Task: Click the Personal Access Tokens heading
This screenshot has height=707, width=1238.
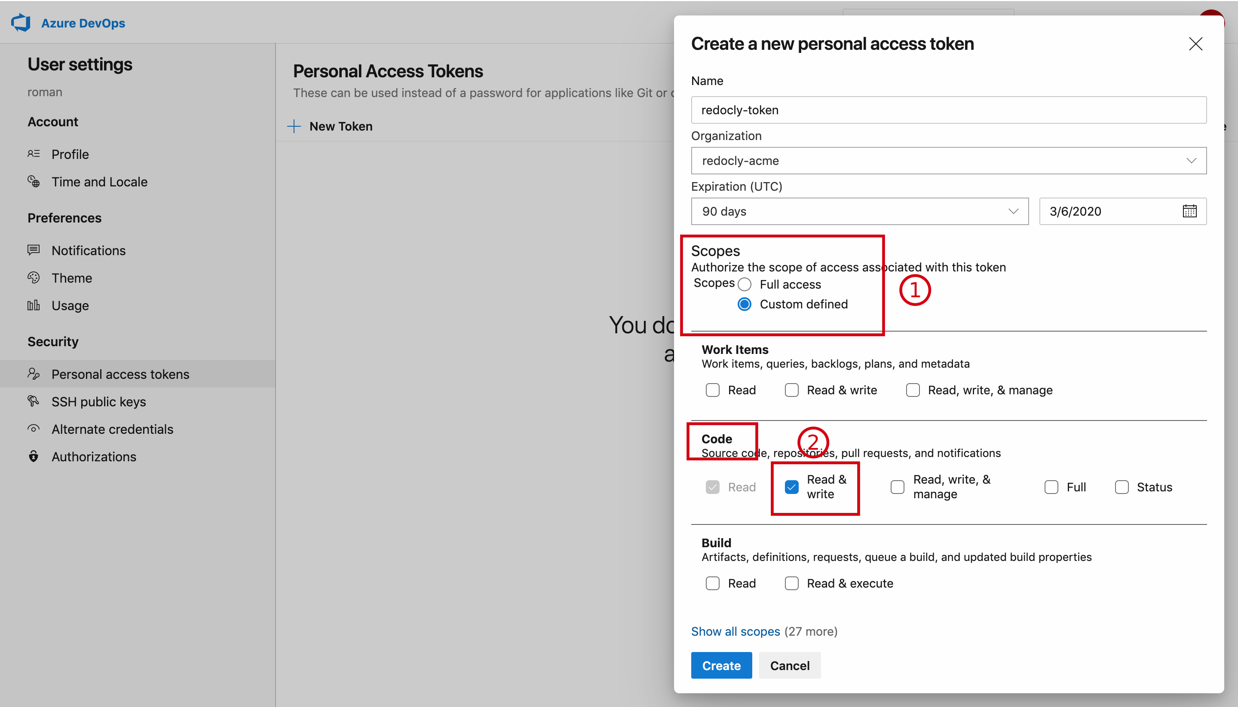Action: 388,71
